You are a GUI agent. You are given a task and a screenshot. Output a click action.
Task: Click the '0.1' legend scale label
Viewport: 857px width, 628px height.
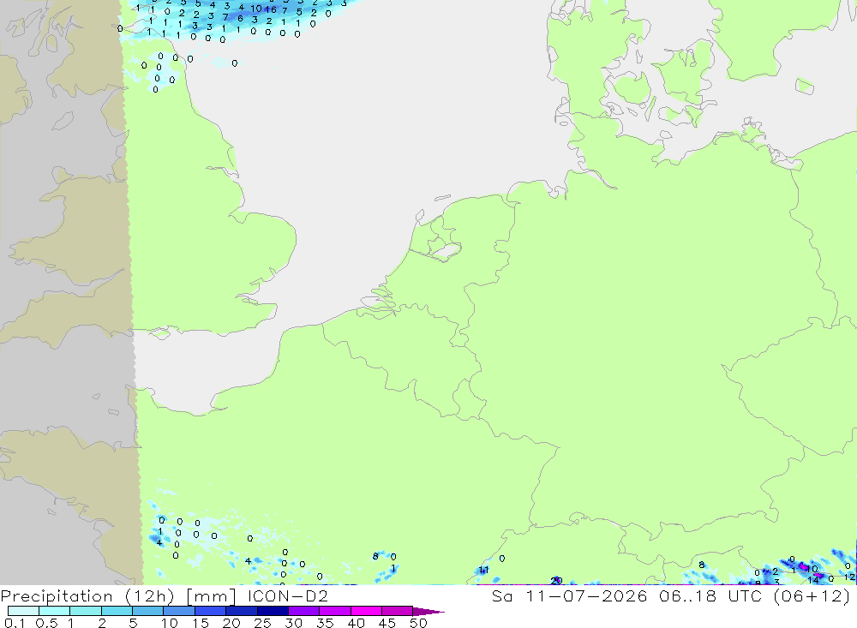coord(14,623)
